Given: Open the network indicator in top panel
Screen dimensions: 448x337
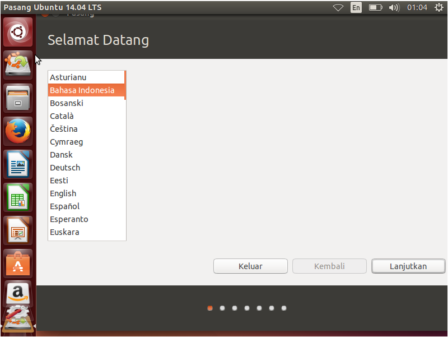Looking at the screenshot, I should 338,7.
